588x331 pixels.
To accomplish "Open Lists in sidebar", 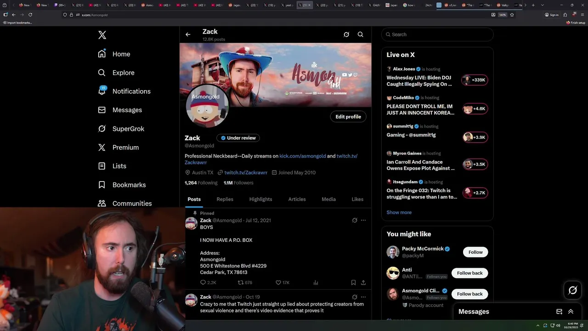I will coord(112,166).
